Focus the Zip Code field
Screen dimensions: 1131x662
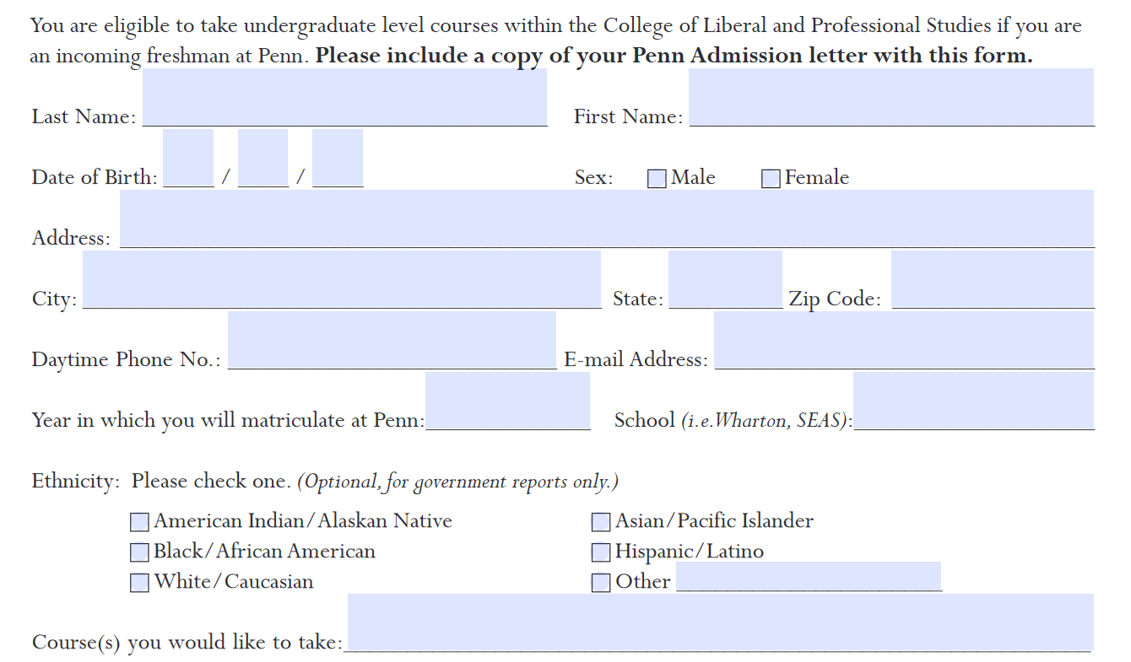coord(993,279)
